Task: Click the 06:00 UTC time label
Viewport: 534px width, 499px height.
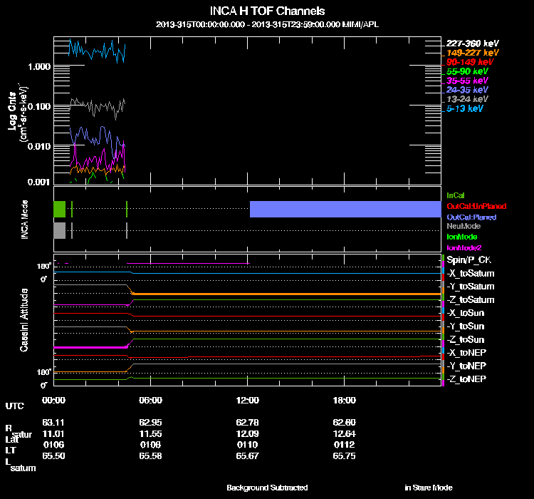Action: click(x=150, y=400)
